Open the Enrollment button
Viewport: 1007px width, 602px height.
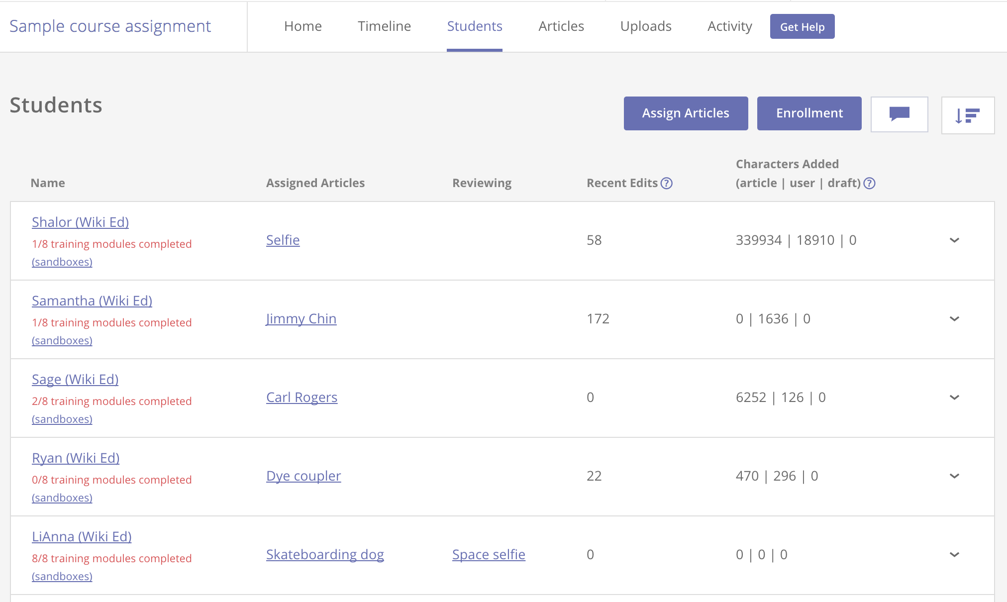(x=809, y=113)
